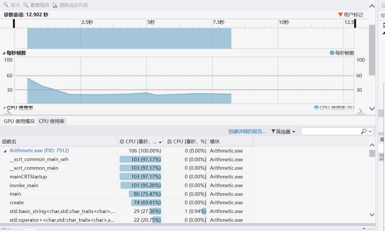Click the graph scroll-right chevron arrow
Image resolution: width=385 pixels, height=231 pixels.
tap(361, 111)
